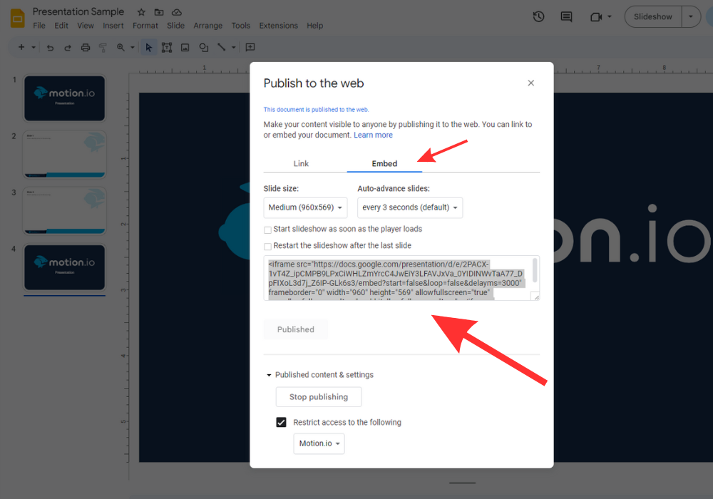Enable Start slideshow as soon as player loads
713x499 pixels.
[x=268, y=230]
